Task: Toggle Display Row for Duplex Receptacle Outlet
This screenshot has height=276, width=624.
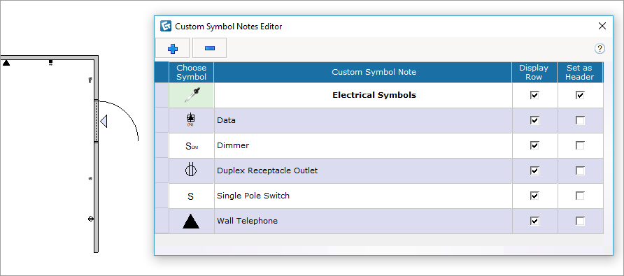Action: pos(534,170)
